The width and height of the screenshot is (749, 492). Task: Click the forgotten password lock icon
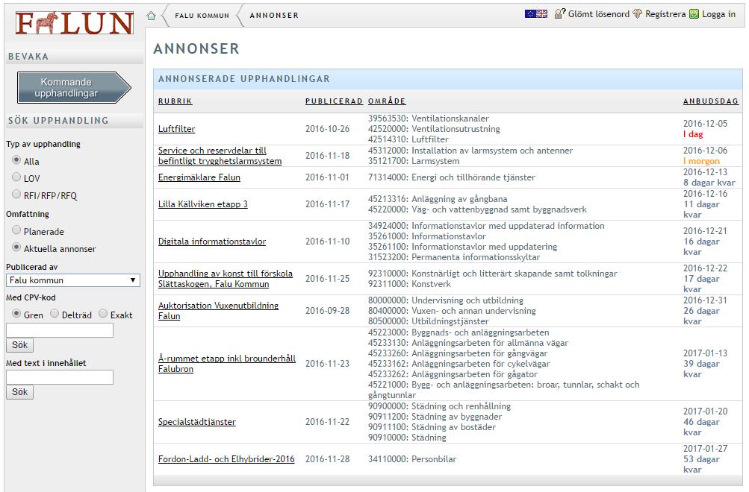pos(560,13)
